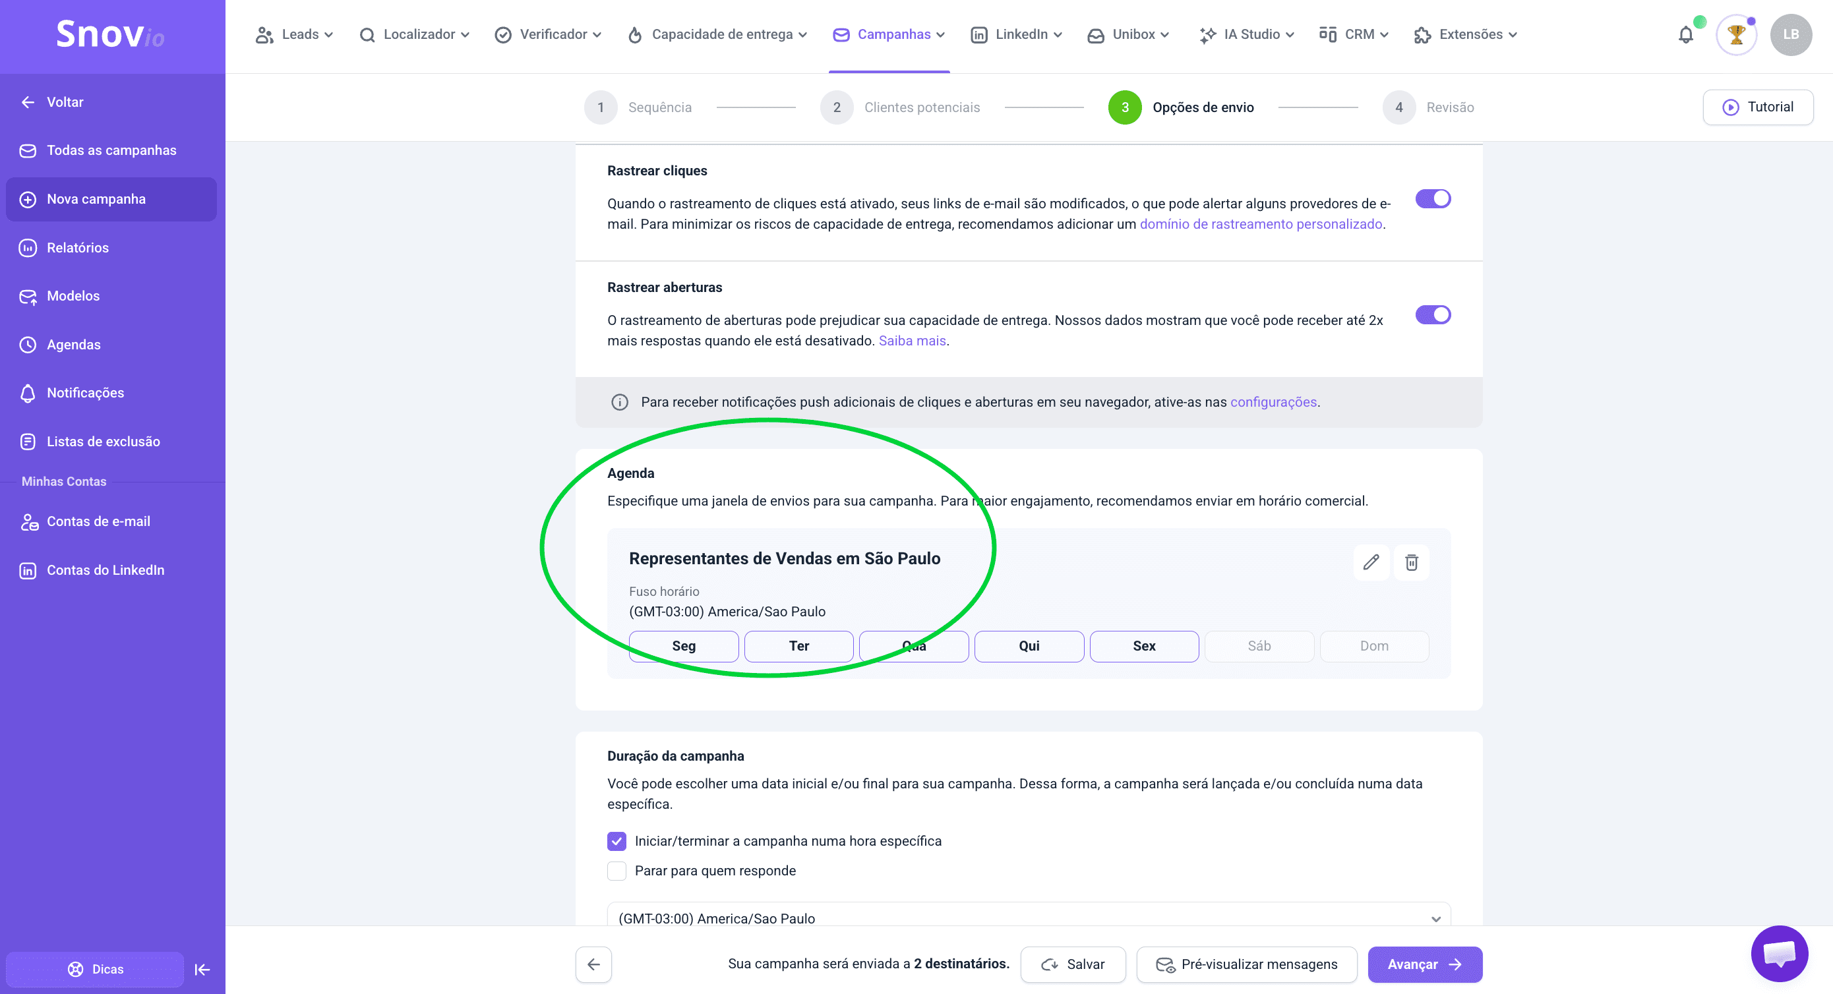Click the trophy achievements icon
The height and width of the screenshot is (994, 1833).
point(1735,34)
